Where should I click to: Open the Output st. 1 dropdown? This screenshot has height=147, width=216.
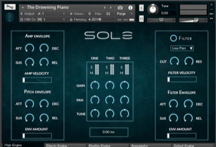pyautogui.click(x=43, y=14)
